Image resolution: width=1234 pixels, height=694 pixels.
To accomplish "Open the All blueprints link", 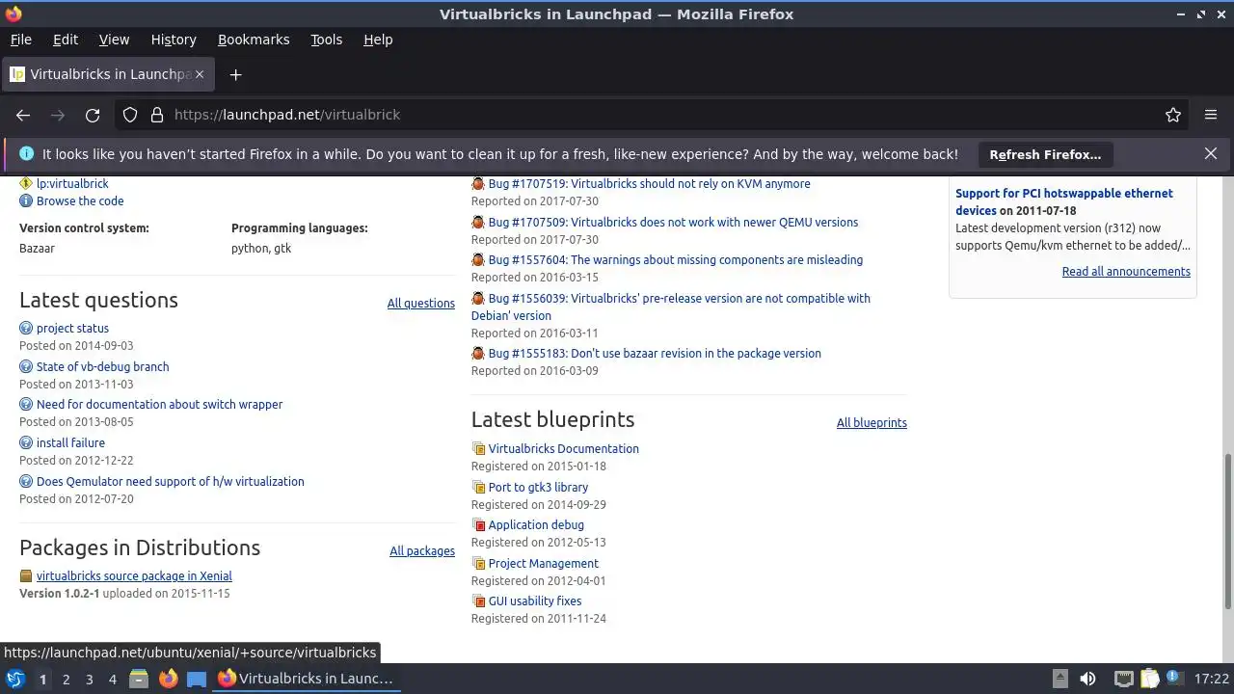I will click(x=872, y=423).
